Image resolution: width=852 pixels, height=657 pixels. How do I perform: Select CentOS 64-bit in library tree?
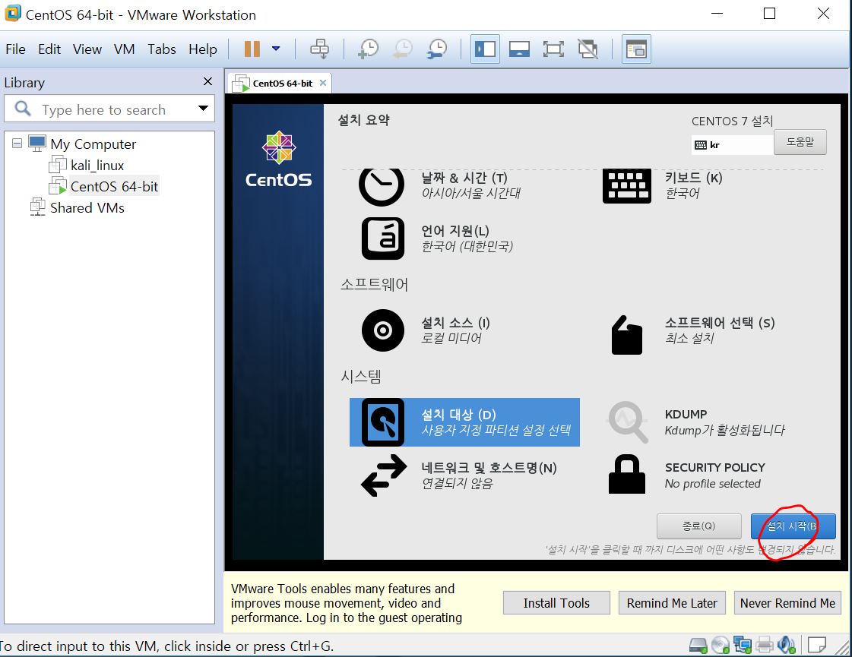114,186
